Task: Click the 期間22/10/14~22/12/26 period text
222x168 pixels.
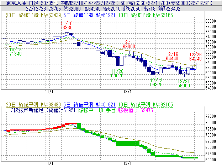Action: [88, 3]
